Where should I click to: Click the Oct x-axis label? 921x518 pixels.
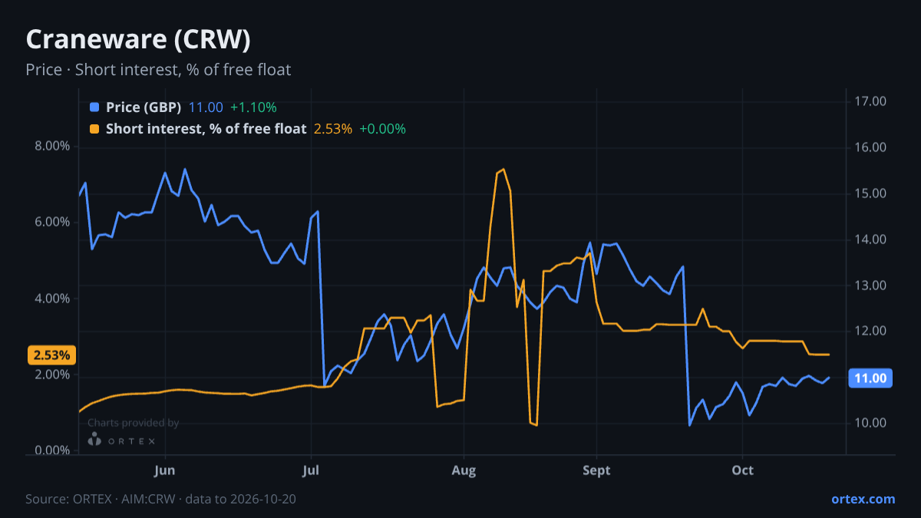(742, 470)
